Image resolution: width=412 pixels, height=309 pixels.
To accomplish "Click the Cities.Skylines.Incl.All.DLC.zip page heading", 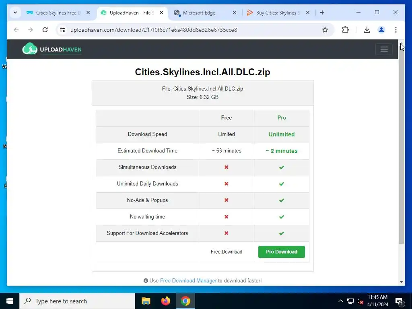I will [x=203, y=72].
